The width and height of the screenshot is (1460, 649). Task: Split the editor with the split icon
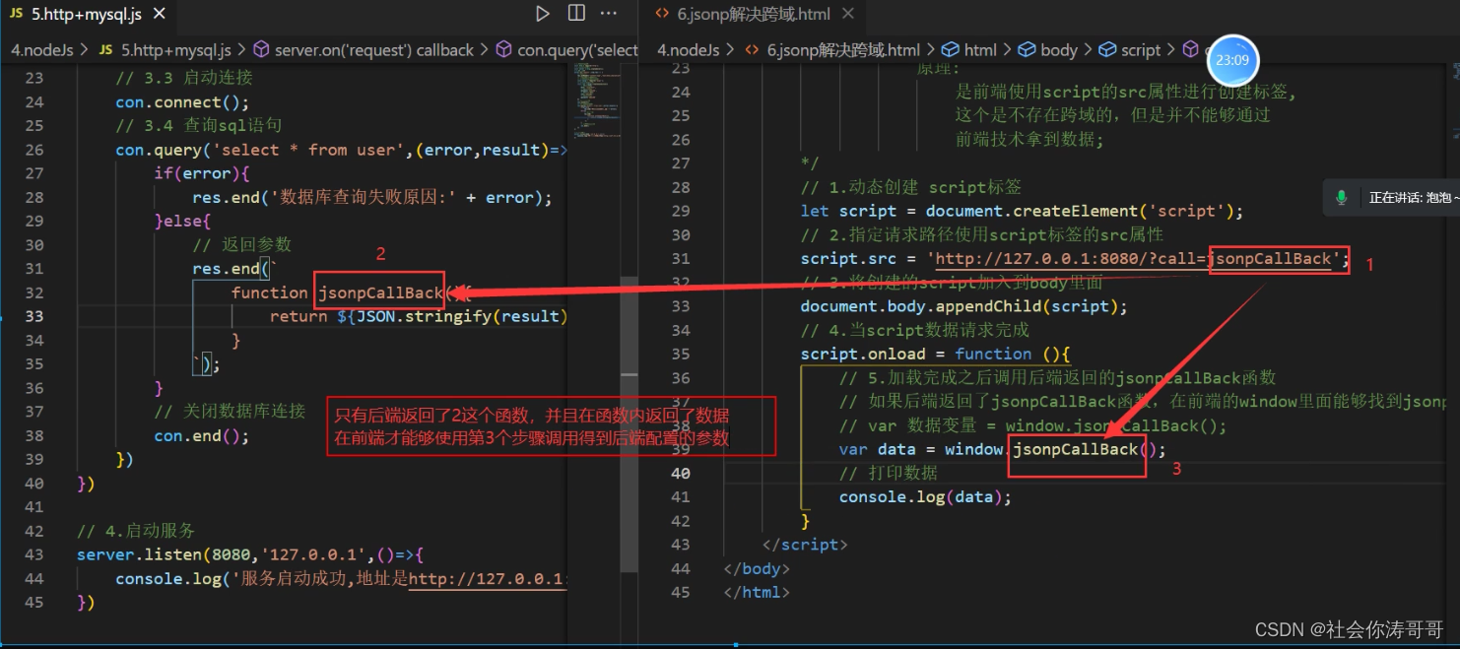tap(576, 14)
